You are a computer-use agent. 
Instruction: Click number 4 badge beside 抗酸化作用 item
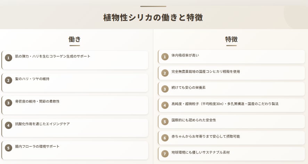click(8, 126)
